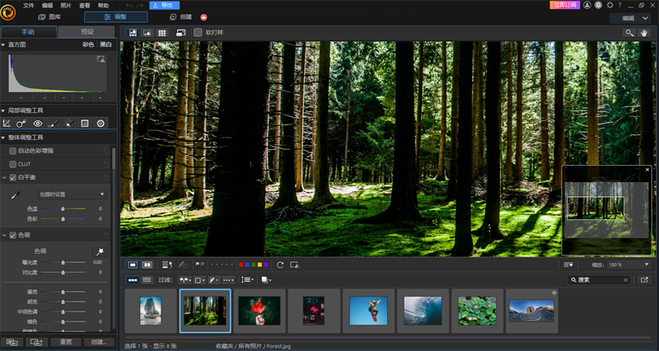This screenshot has width=659, height=351.
Task: Select the spot removal tool
Action: pos(22,123)
